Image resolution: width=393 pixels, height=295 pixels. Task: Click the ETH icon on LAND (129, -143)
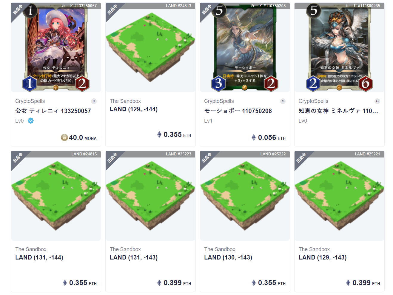pyautogui.click(x=348, y=283)
